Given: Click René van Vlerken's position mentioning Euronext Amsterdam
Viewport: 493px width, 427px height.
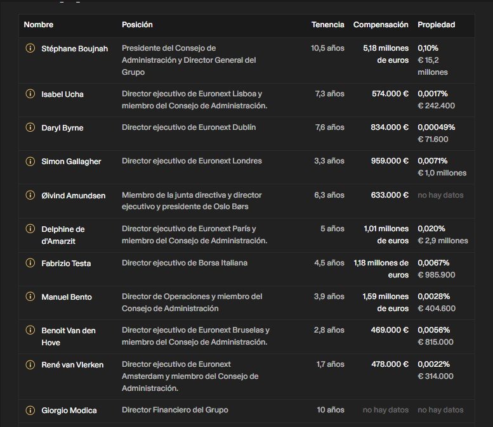Looking at the screenshot, I should (x=190, y=376).
